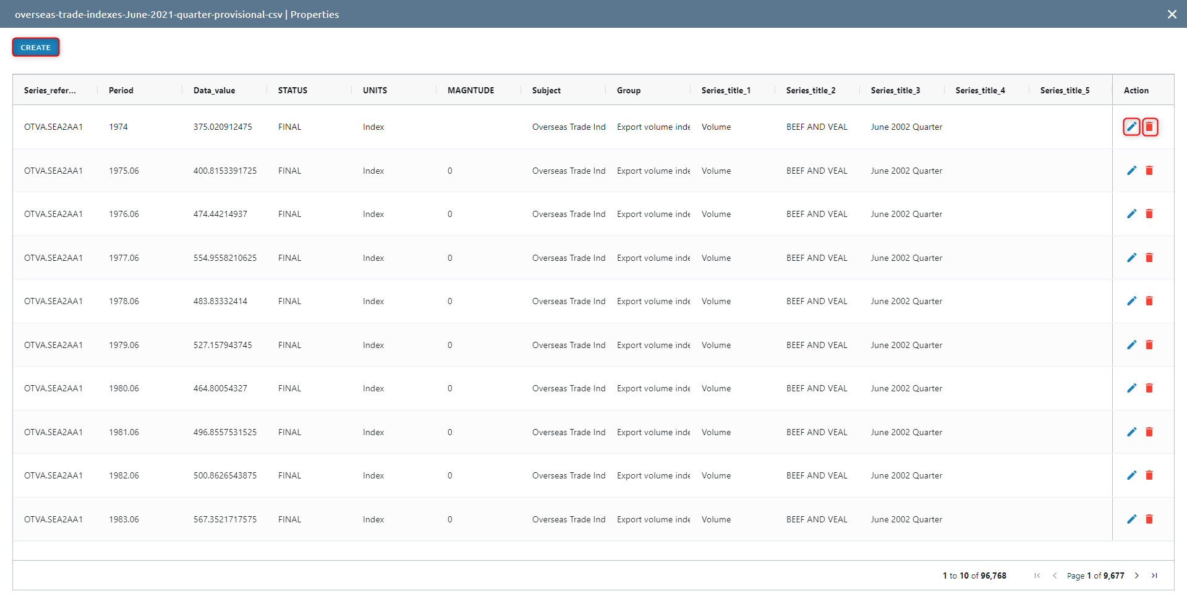The height and width of the screenshot is (599, 1187).
Task: Go to the previous page
Action: [x=1055, y=576]
